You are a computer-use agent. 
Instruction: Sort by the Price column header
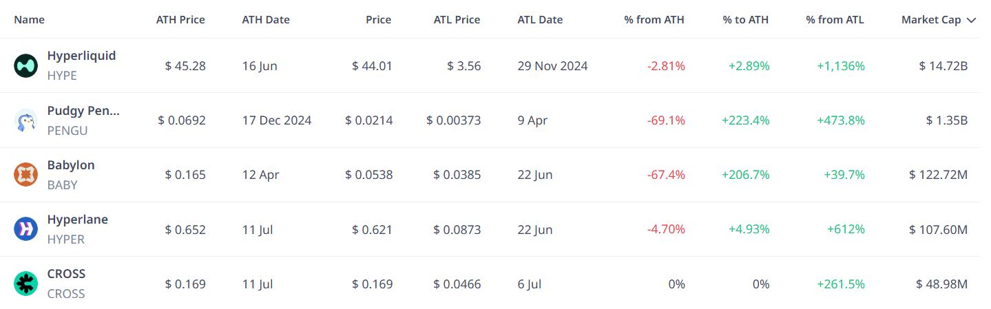point(378,20)
